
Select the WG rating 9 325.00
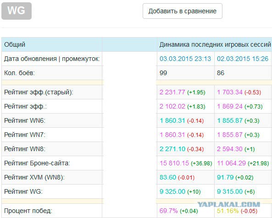click(172, 191)
